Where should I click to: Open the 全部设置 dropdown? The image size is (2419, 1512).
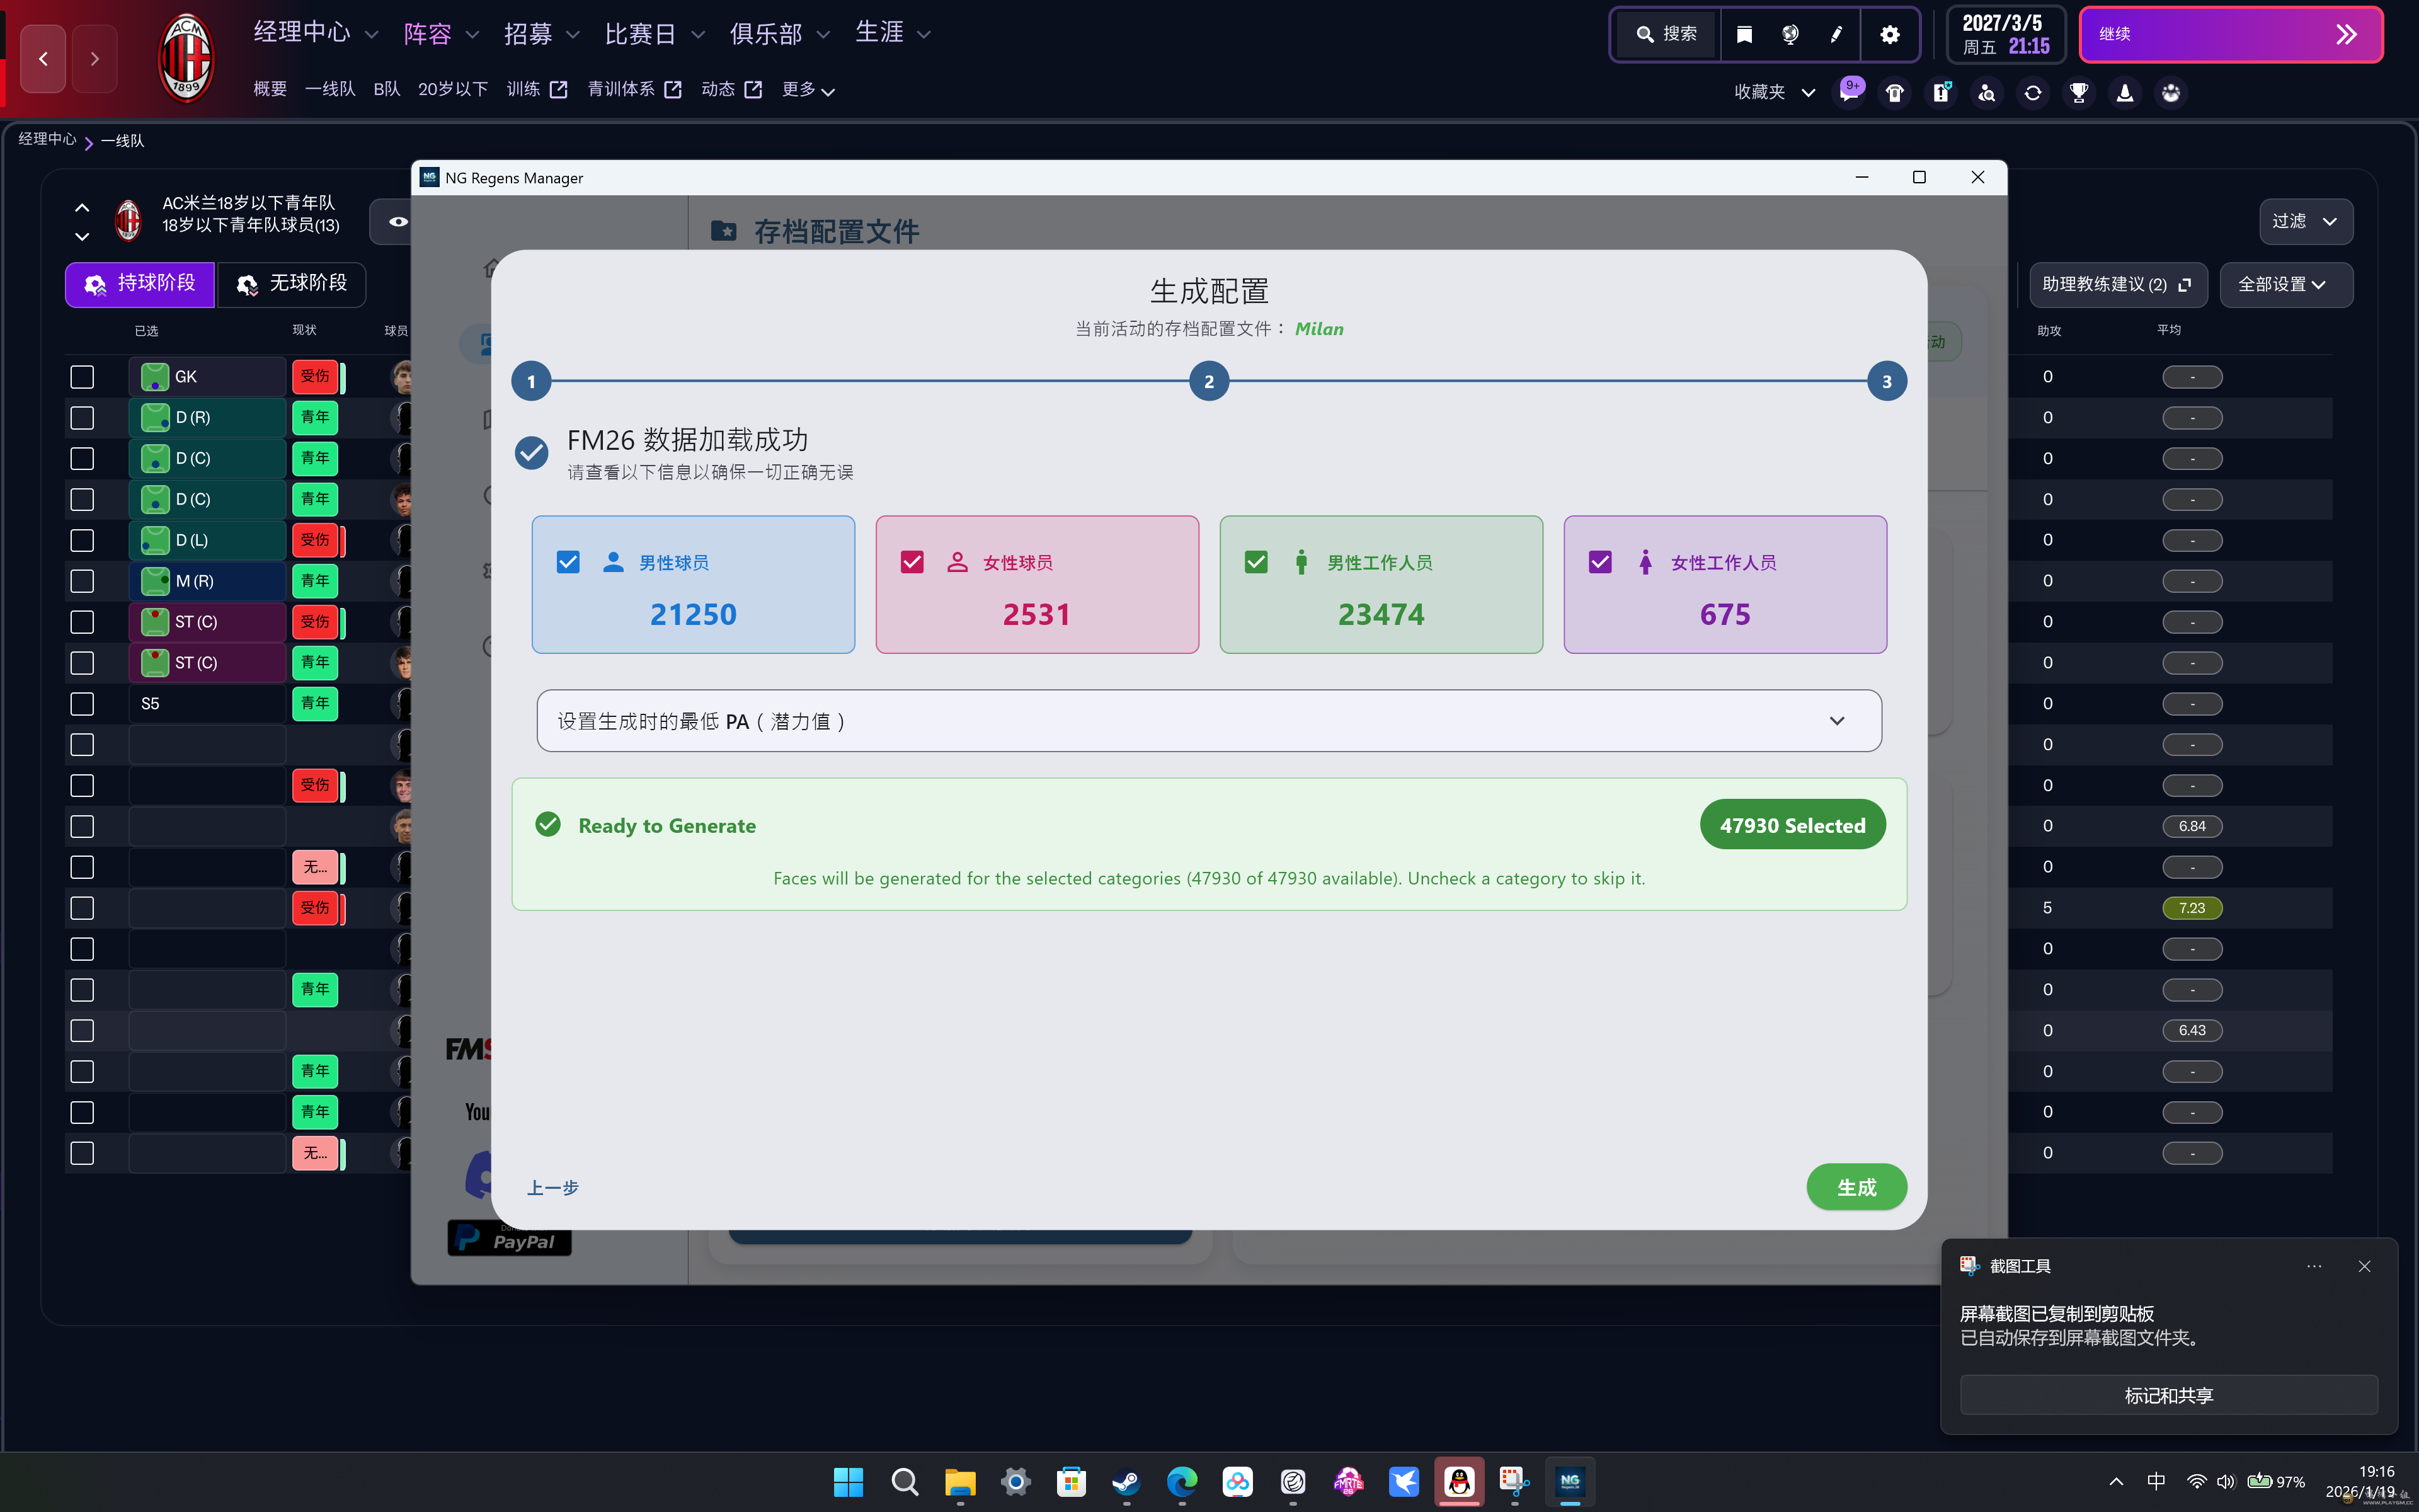click(2285, 285)
